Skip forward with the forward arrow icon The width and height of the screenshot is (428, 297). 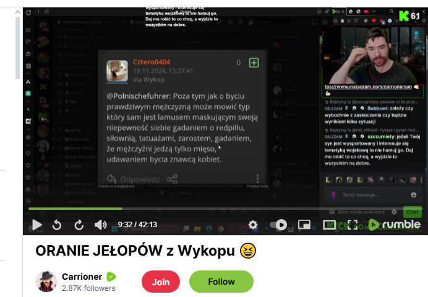[79, 225]
